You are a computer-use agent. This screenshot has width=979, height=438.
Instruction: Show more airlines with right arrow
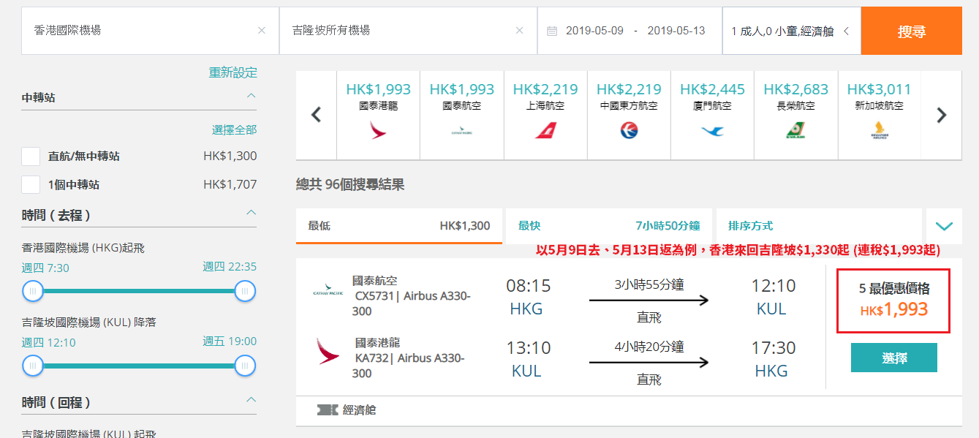[942, 115]
